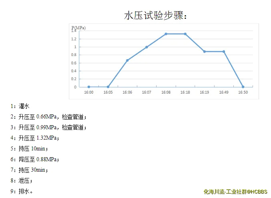This screenshot has height=198, width=271.
Task: Click step 8 泄压 line
Action: [22, 181]
